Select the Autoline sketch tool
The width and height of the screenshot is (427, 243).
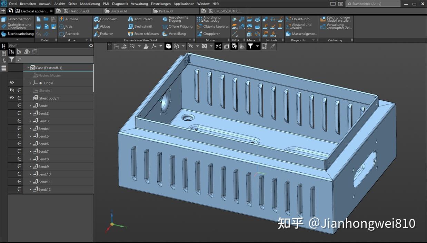[x=71, y=19]
